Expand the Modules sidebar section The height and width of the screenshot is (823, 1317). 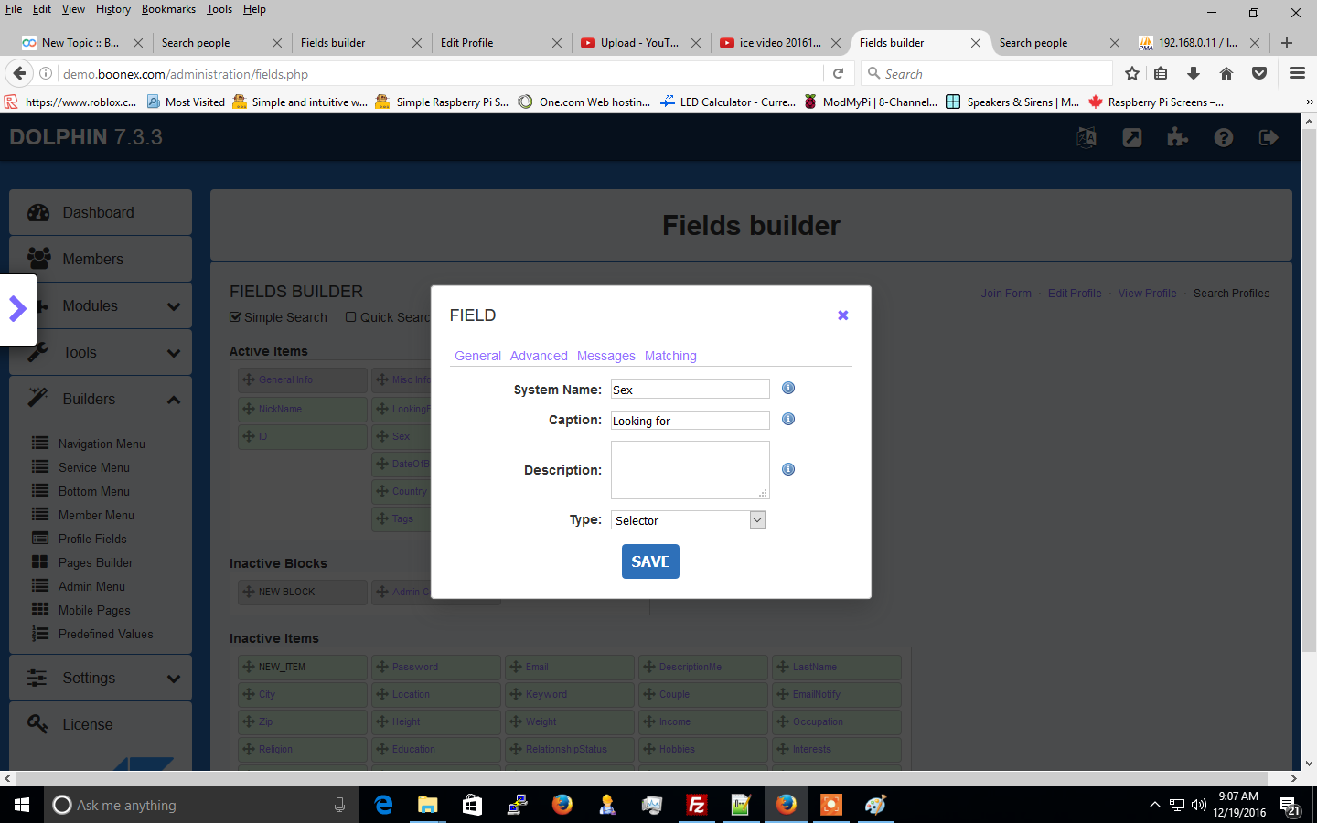174,306
